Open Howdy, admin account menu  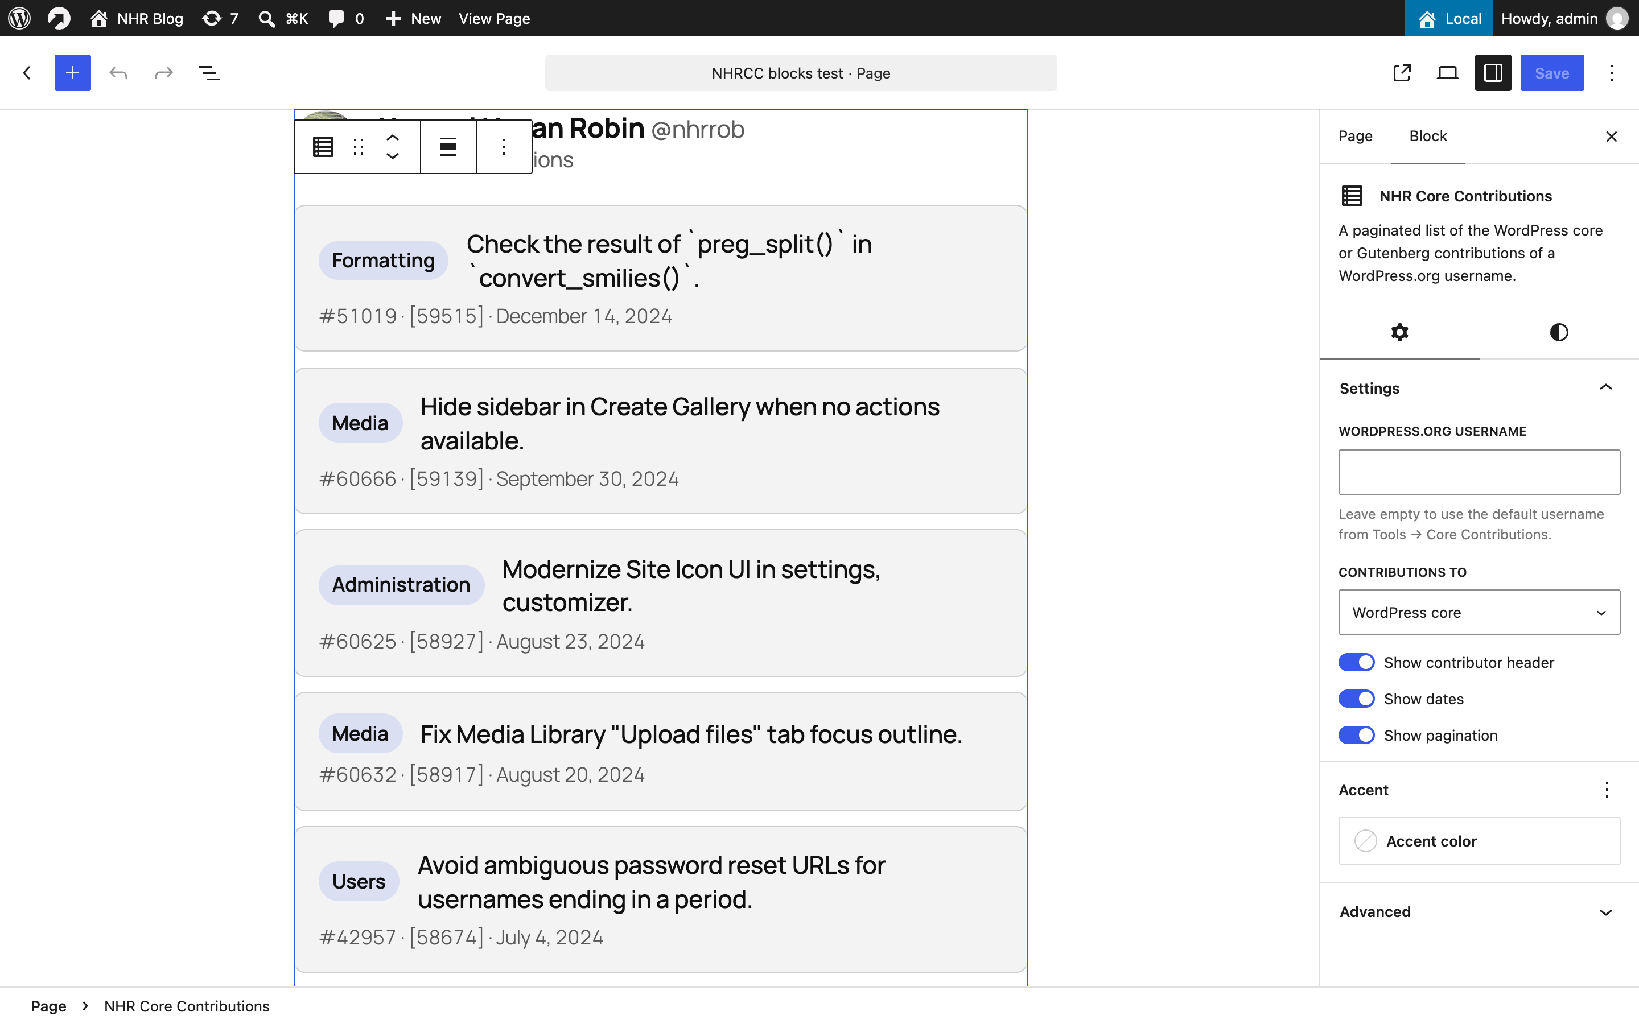(1565, 18)
